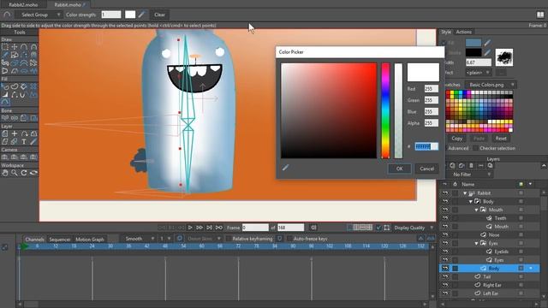Toggle visibility of the Tail layer
This screenshot has height=308, width=548.
(x=445, y=277)
